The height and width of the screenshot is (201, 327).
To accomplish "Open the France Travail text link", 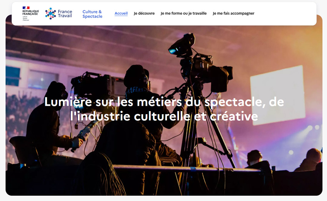I will click(x=65, y=13).
